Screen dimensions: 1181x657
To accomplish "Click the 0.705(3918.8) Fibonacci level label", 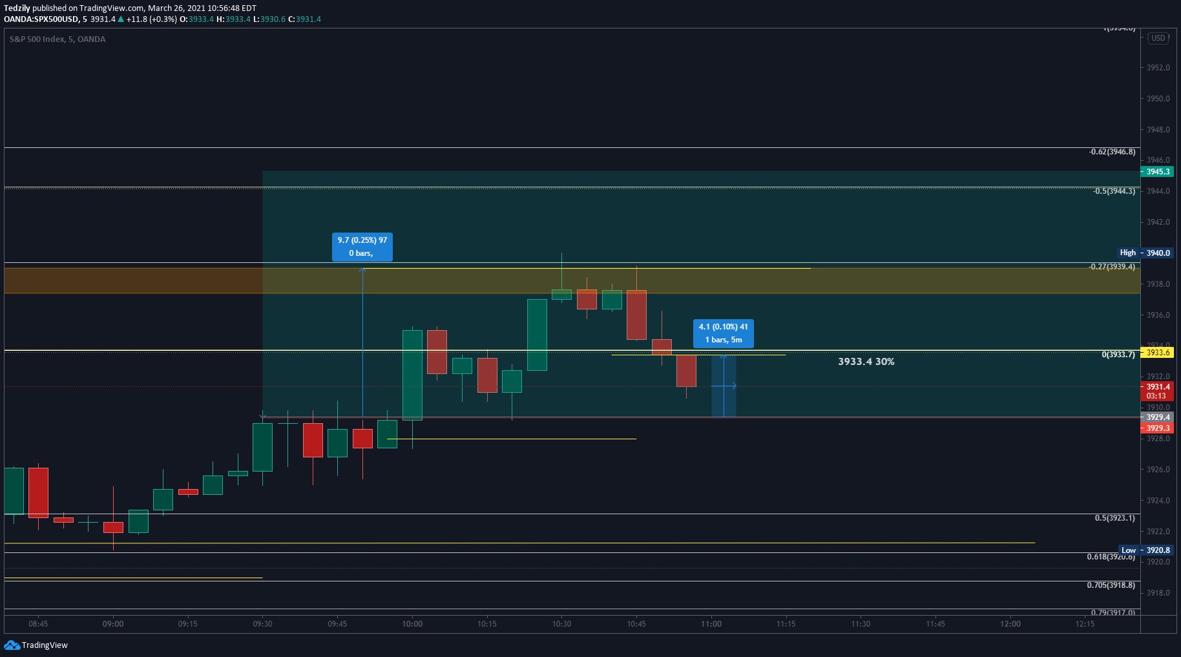I will pyautogui.click(x=1111, y=585).
